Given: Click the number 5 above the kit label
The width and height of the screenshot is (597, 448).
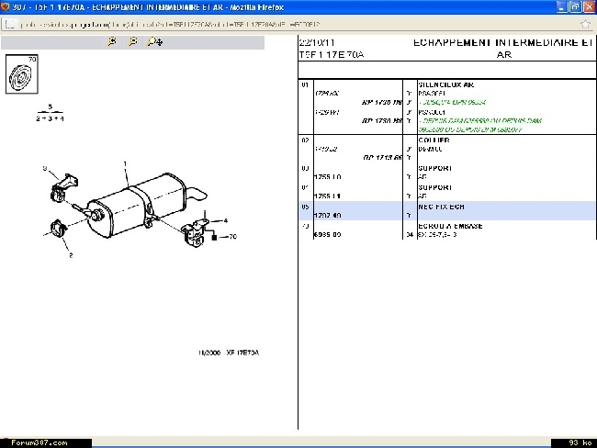Looking at the screenshot, I should point(50,107).
